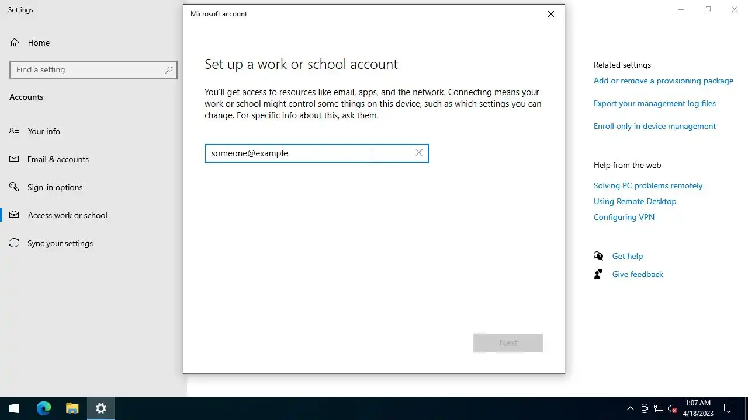Click the Email & accounts envelope icon

coord(14,159)
